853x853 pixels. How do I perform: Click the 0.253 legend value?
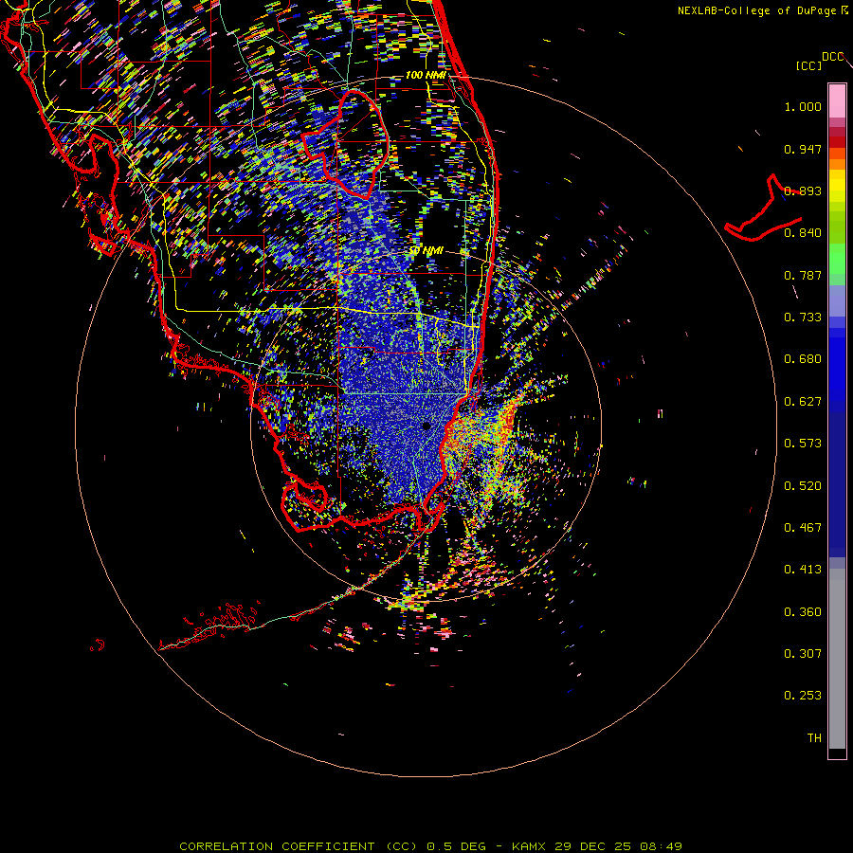pyautogui.click(x=803, y=696)
